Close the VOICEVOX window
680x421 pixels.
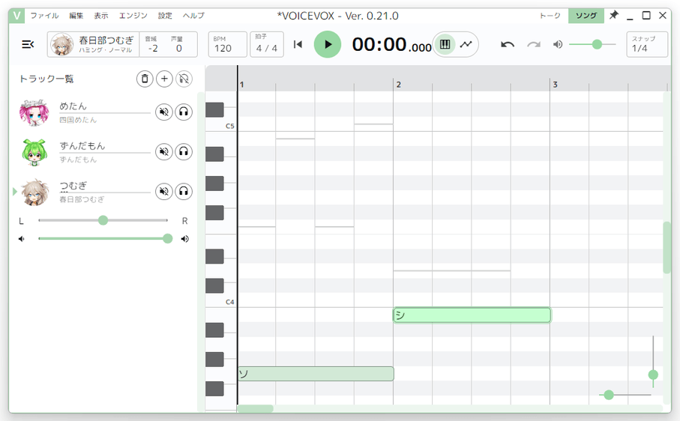click(663, 16)
